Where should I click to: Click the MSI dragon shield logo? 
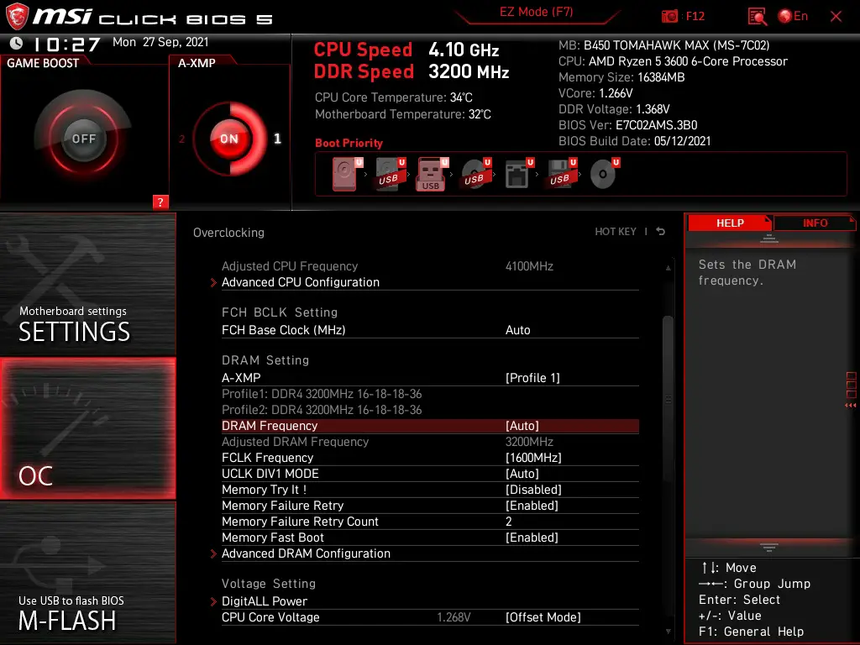[x=17, y=17]
